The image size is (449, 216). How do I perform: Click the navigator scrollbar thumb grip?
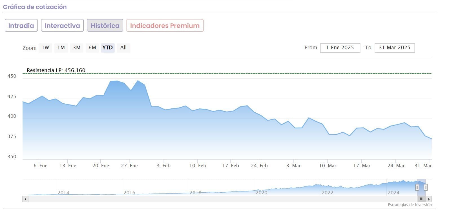(421, 199)
